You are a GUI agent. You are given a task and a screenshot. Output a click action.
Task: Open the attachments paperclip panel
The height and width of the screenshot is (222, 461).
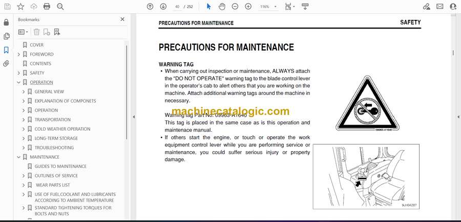point(6,64)
